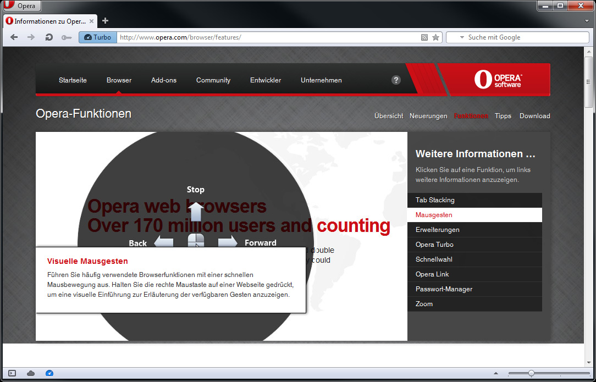Image resolution: width=596 pixels, height=382 pixels.
Task: Open a new tab with the plus button
Action: [106, 21]
